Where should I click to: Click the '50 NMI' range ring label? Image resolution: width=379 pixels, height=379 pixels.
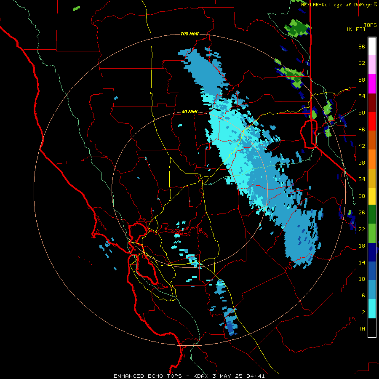(189, 112)
